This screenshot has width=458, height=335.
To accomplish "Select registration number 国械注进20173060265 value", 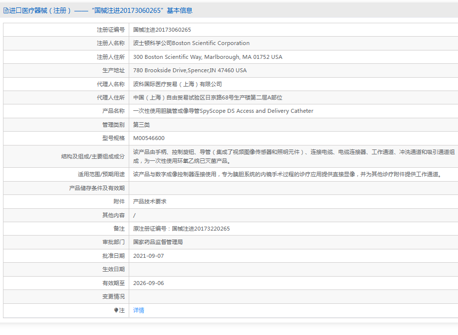I will click(x=162, y=30).
